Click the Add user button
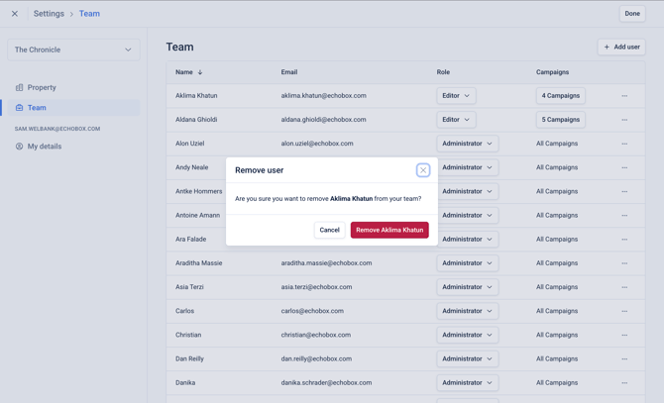The height and width of the screenshot is (403, 664). click(621, 47)
